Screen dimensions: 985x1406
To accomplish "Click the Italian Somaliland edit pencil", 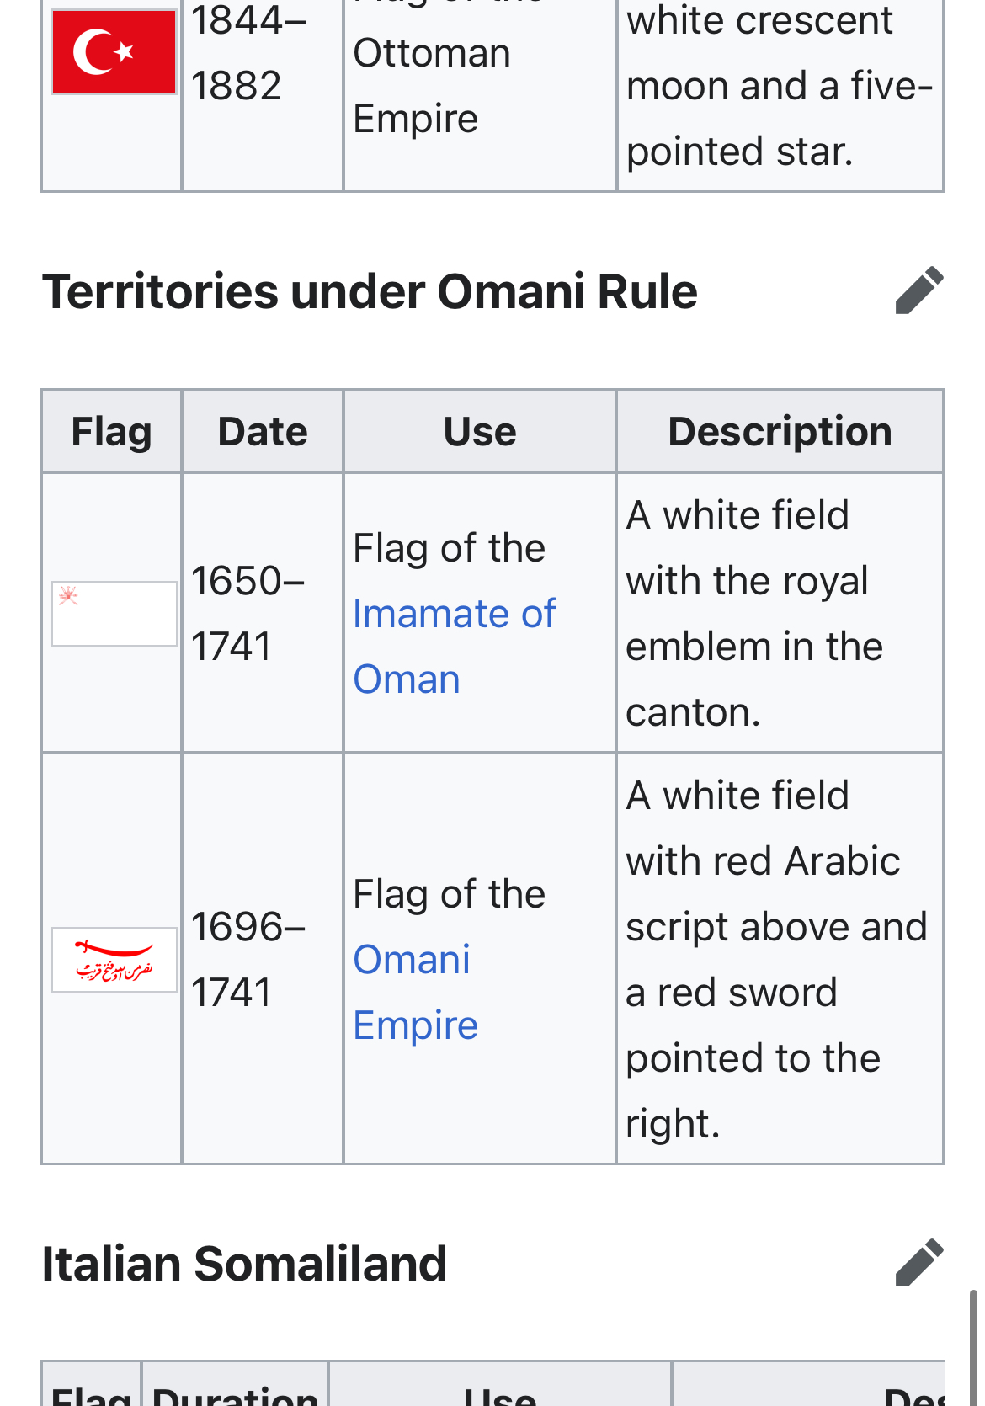I will [919, 1262].
